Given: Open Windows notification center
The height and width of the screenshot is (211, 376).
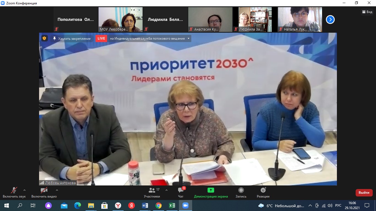Looking at the screenshot, I should coord(367,205).
